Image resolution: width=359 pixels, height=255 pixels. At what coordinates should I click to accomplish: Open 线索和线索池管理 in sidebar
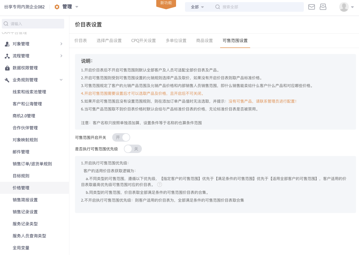pos(29,92)
